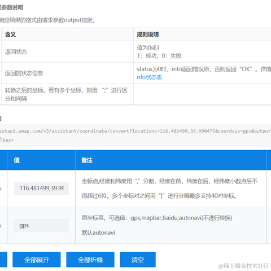Click the 1：成功；0：失败 text
The height and width of the screenshot is (271, 271).
point(159,56)
